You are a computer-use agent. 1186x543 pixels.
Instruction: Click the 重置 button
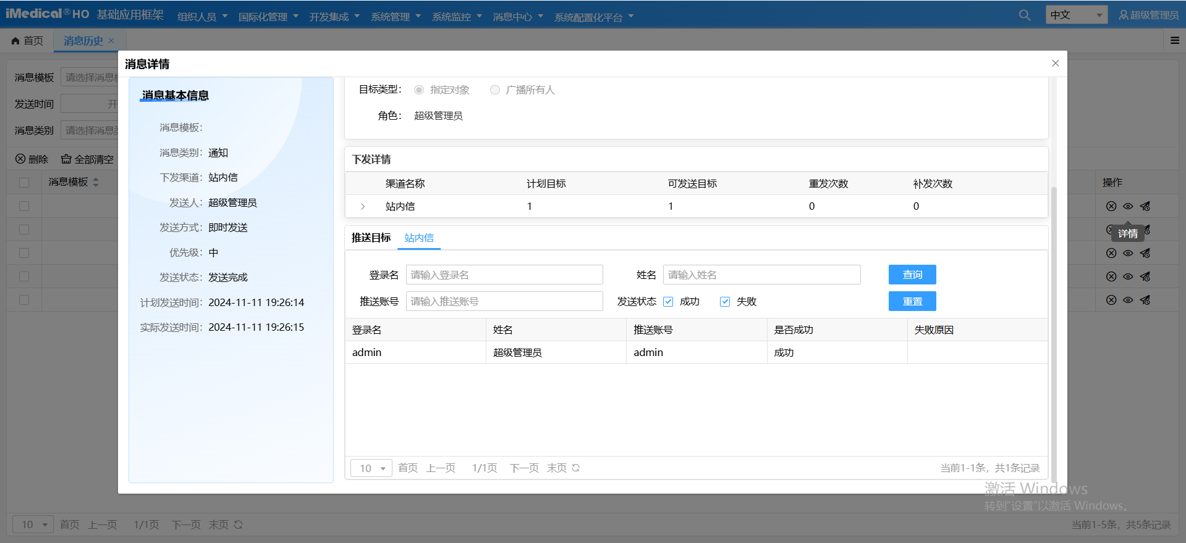912,301
